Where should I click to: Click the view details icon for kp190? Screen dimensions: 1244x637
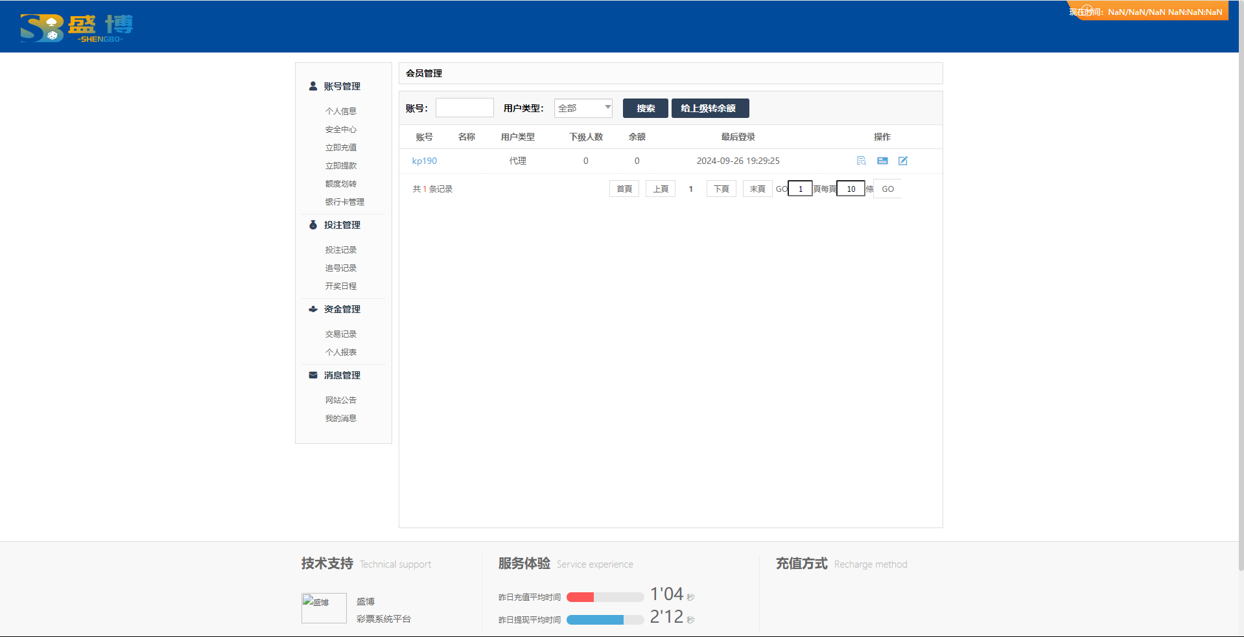coord(861,161)
